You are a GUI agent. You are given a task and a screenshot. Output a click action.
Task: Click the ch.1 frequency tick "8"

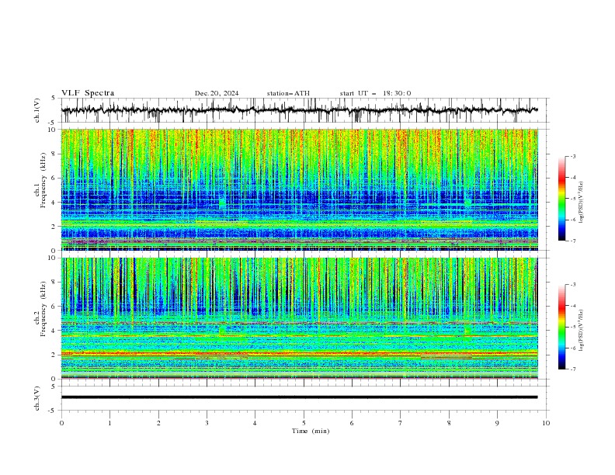pyautogui.click(x=55, y=154)
